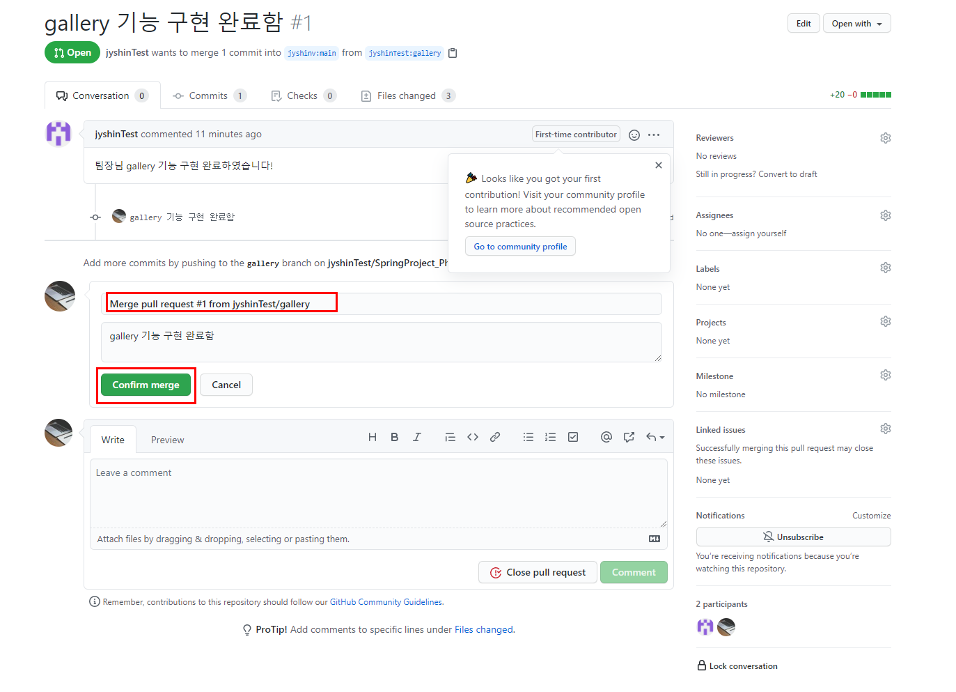This screenshot has height=692, width=956.
Task: Customize notification settings
Action: tap(872, 516)
